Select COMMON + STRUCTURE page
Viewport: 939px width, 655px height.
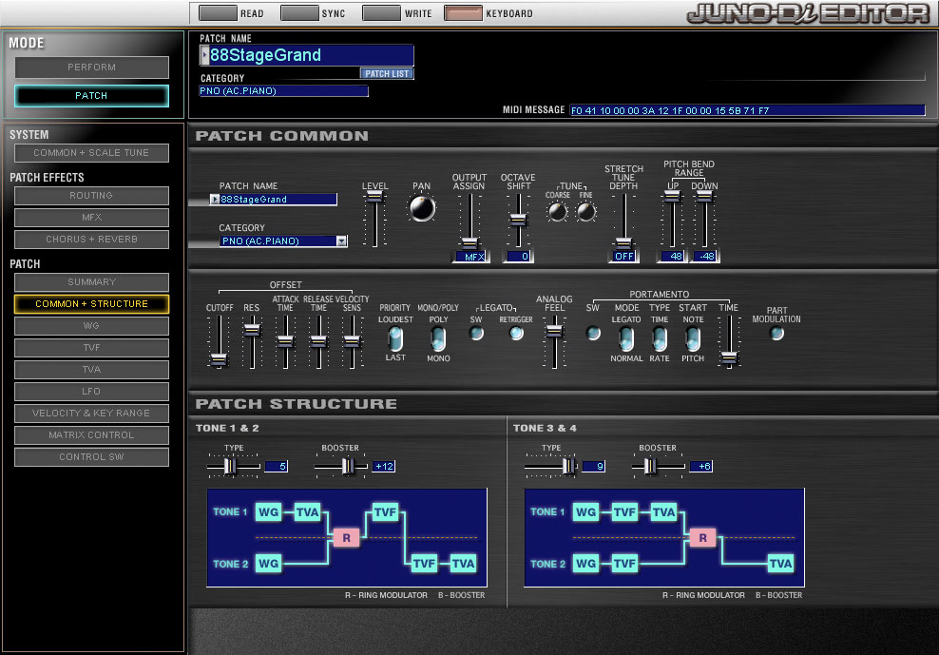(91, 304)
